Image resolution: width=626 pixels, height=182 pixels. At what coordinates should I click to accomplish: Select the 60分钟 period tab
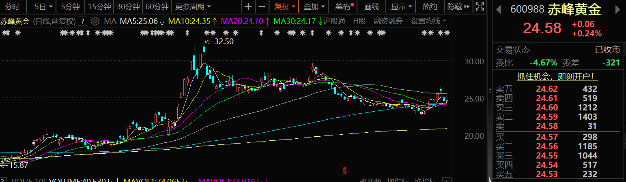click(157, 6)
